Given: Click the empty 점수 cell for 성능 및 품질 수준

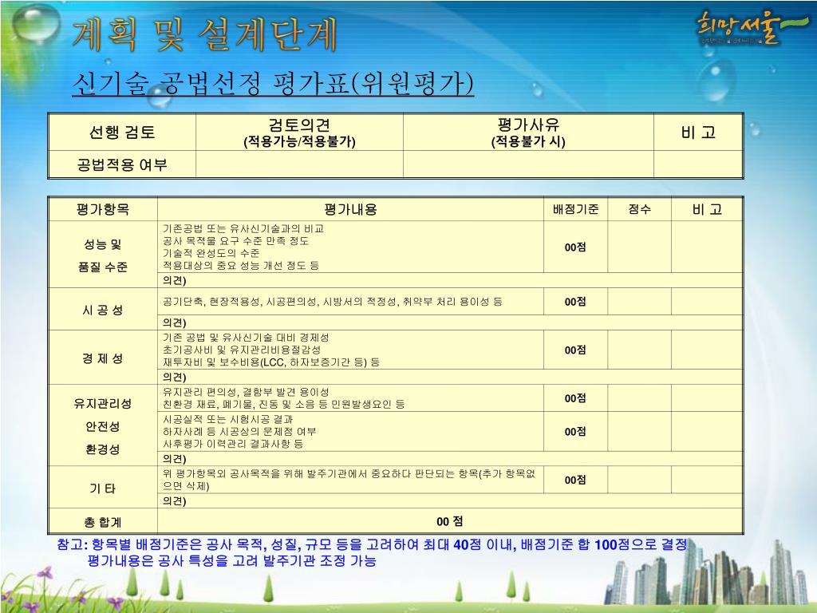Looking at the screenshot, I should coord(639,247).
